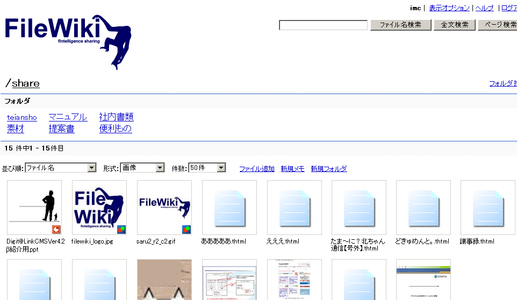Open the Digit@LinkCMSVer4.2 ppt thumbnail
The width and height of the screenshot is (517, 300).
(34, 208)
